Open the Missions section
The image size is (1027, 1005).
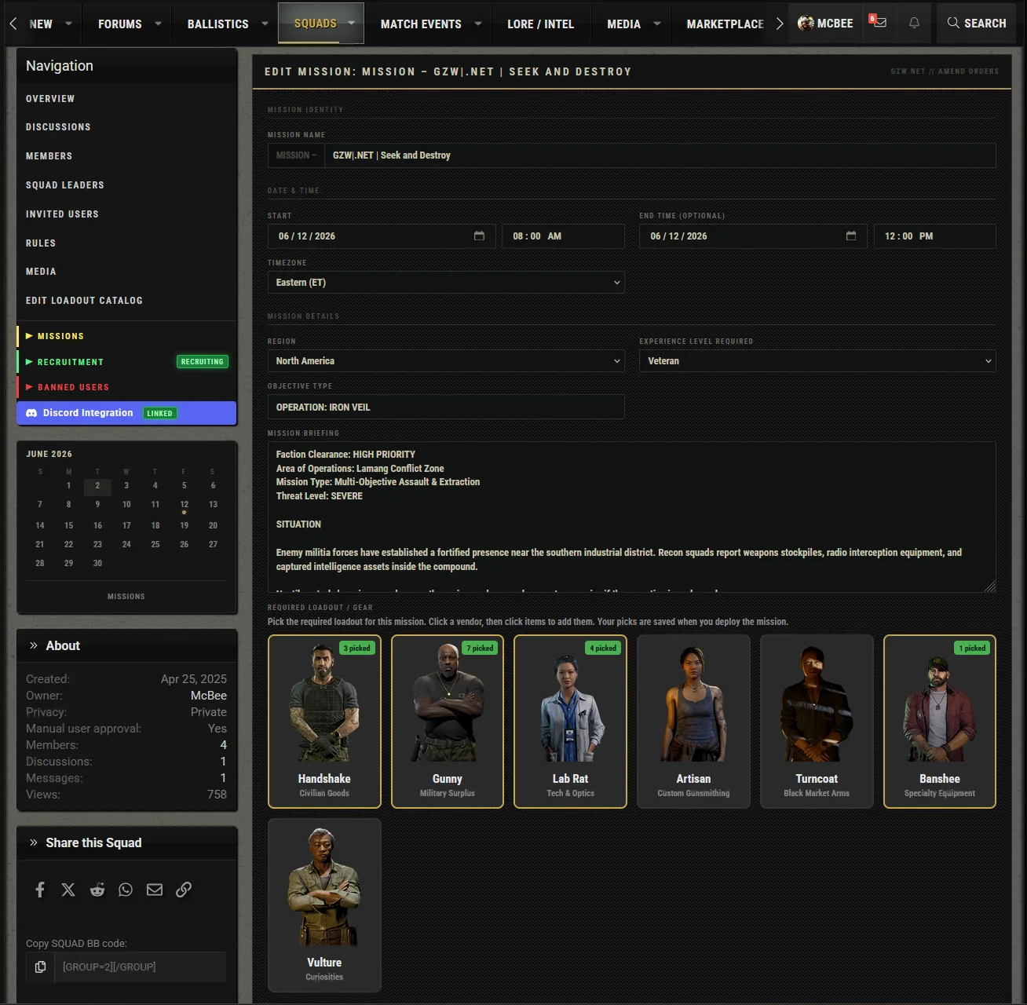coord(126,336)
